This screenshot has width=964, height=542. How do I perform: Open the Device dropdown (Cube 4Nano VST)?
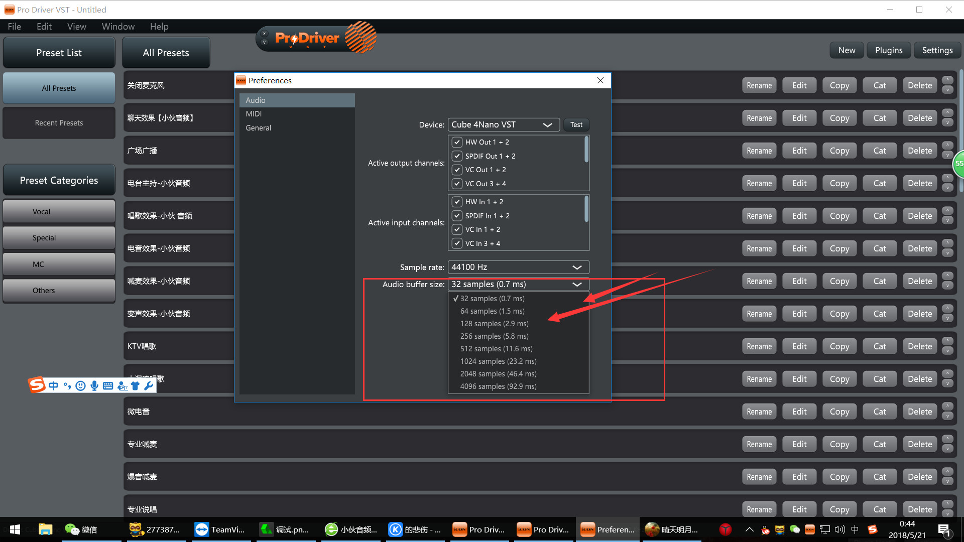504,124
